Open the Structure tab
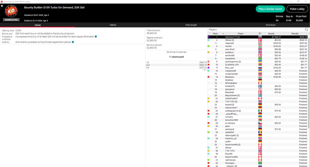Screen dimensions: 310x167 tap(271, 25)
